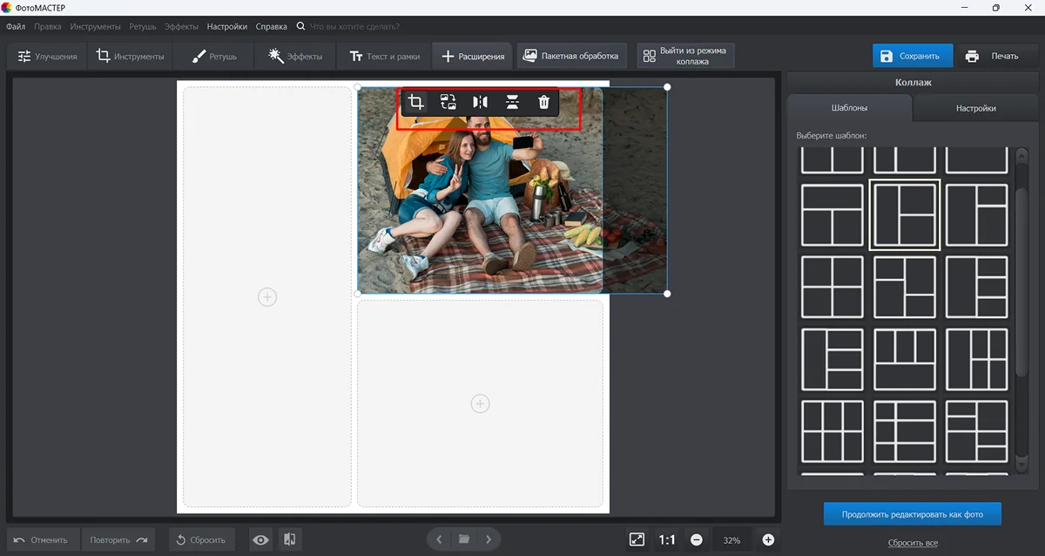Open the Справка menu

(x=271, y=27)
